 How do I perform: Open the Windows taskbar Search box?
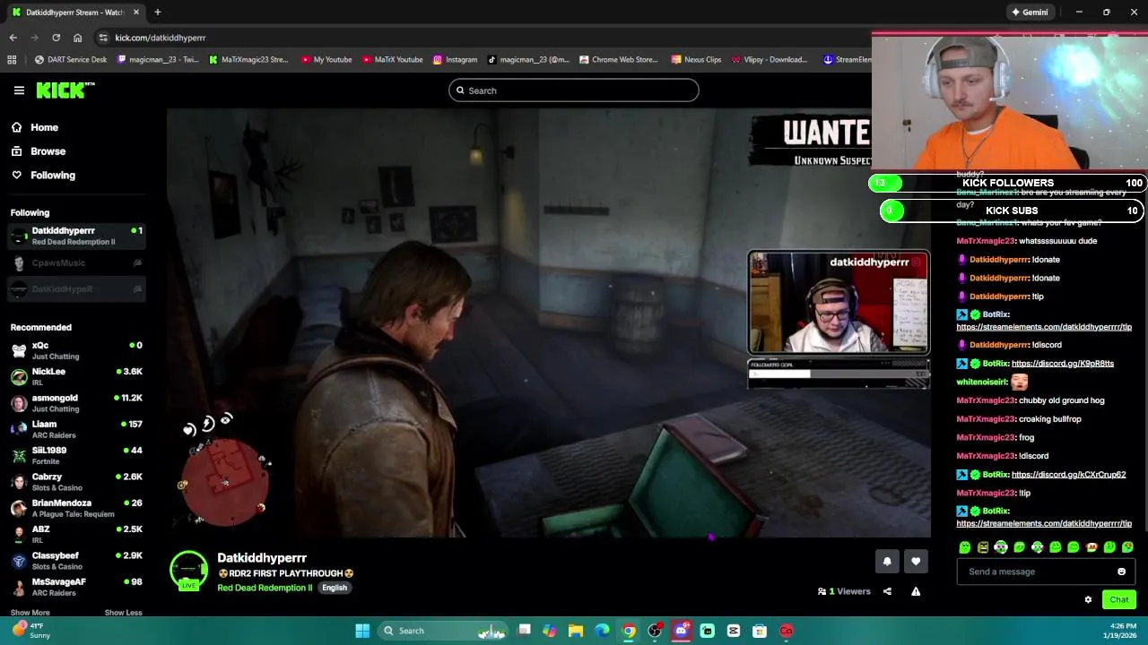pyautogui.click(x=442, y=631)
